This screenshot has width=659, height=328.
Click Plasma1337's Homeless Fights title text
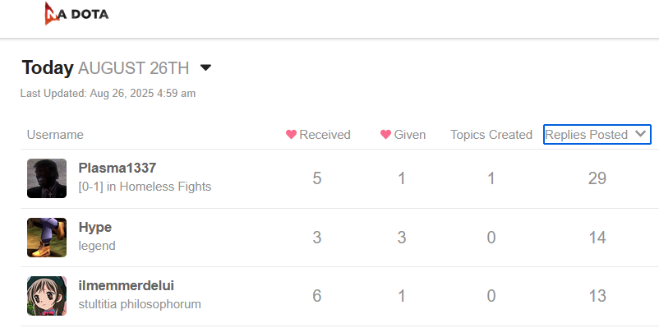(145, 187)
